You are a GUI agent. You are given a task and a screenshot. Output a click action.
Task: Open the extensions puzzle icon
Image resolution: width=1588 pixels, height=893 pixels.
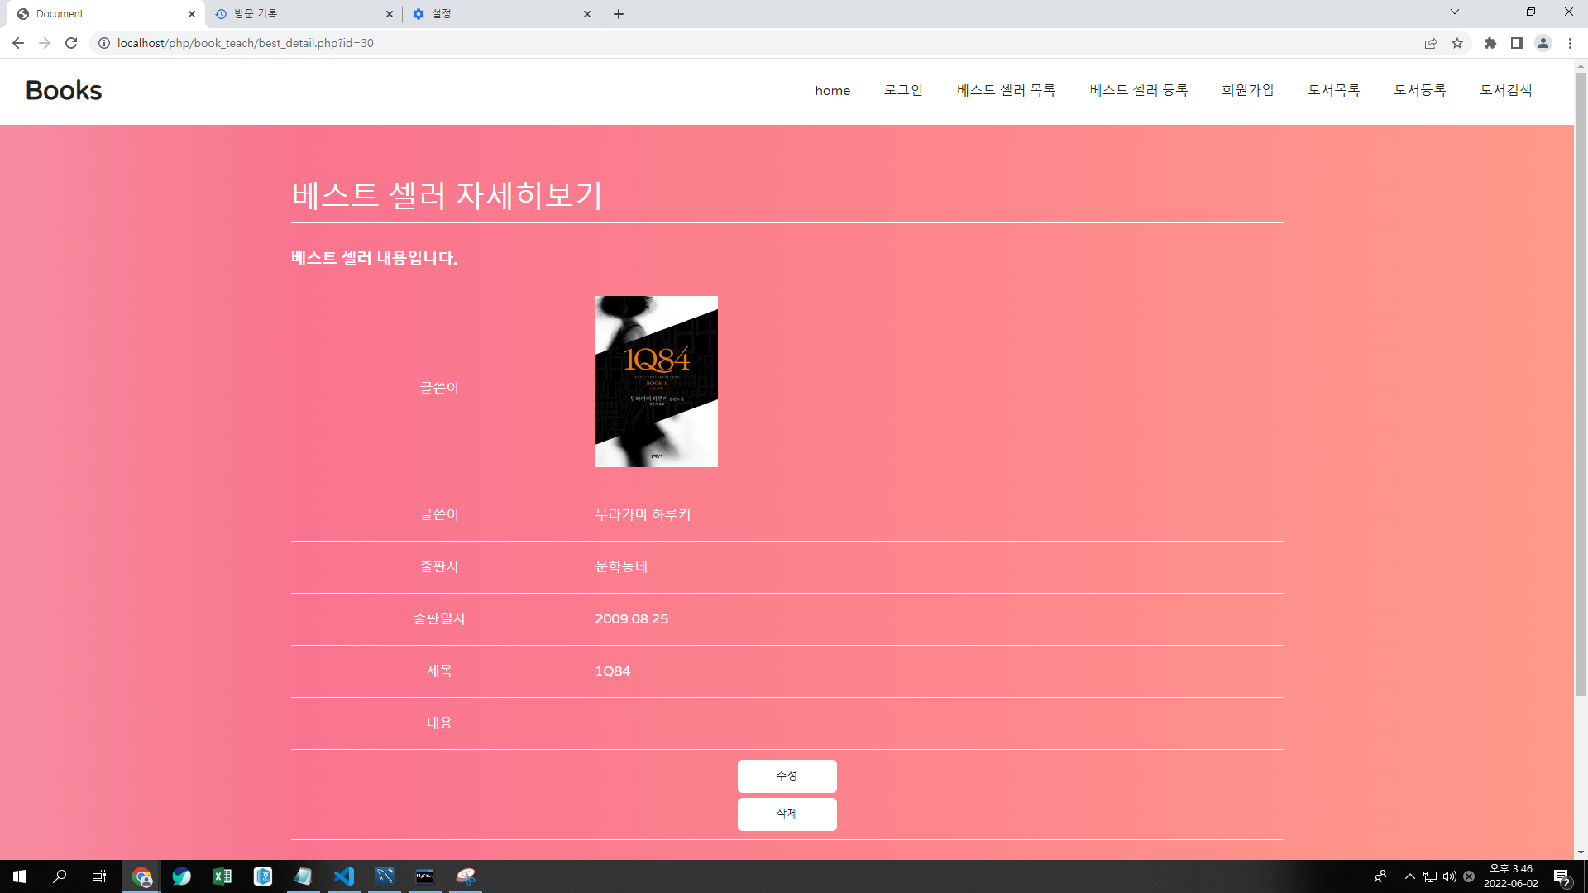coord(1490,43)
